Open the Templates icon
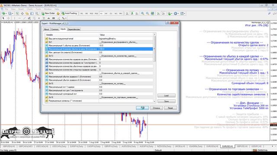 [x=182, y=13]
